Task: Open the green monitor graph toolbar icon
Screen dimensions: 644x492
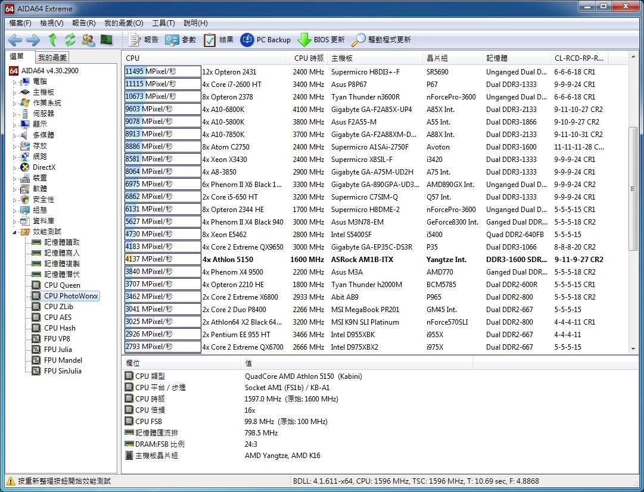Action: tap(107, 40)
